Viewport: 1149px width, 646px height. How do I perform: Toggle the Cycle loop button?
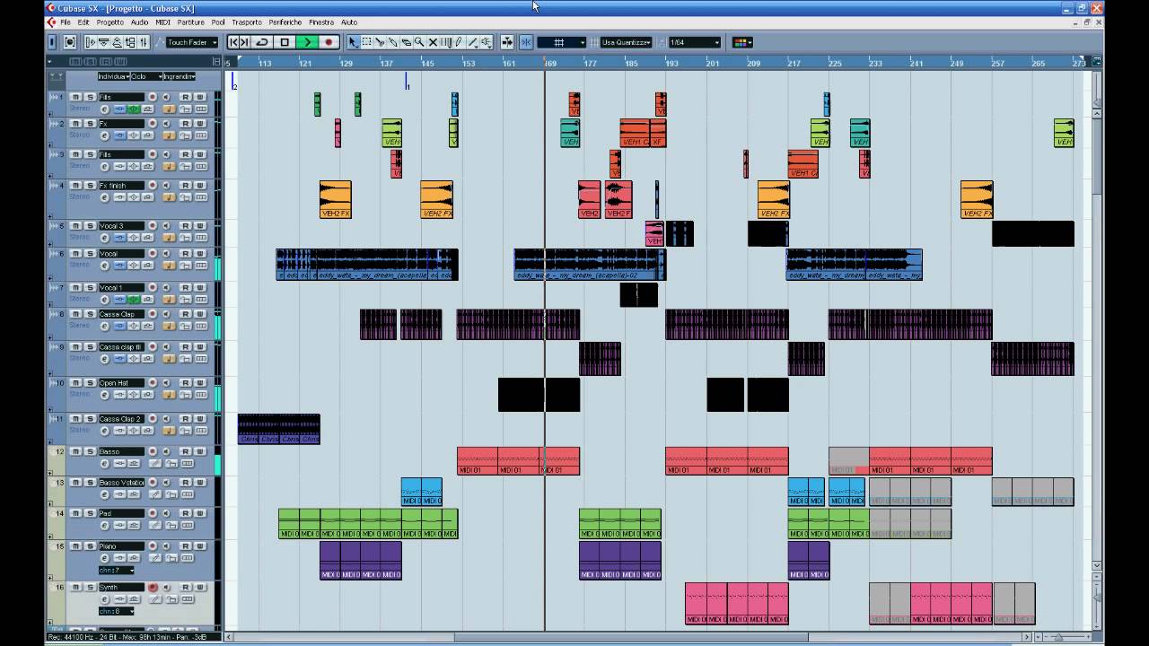point(262,42)
